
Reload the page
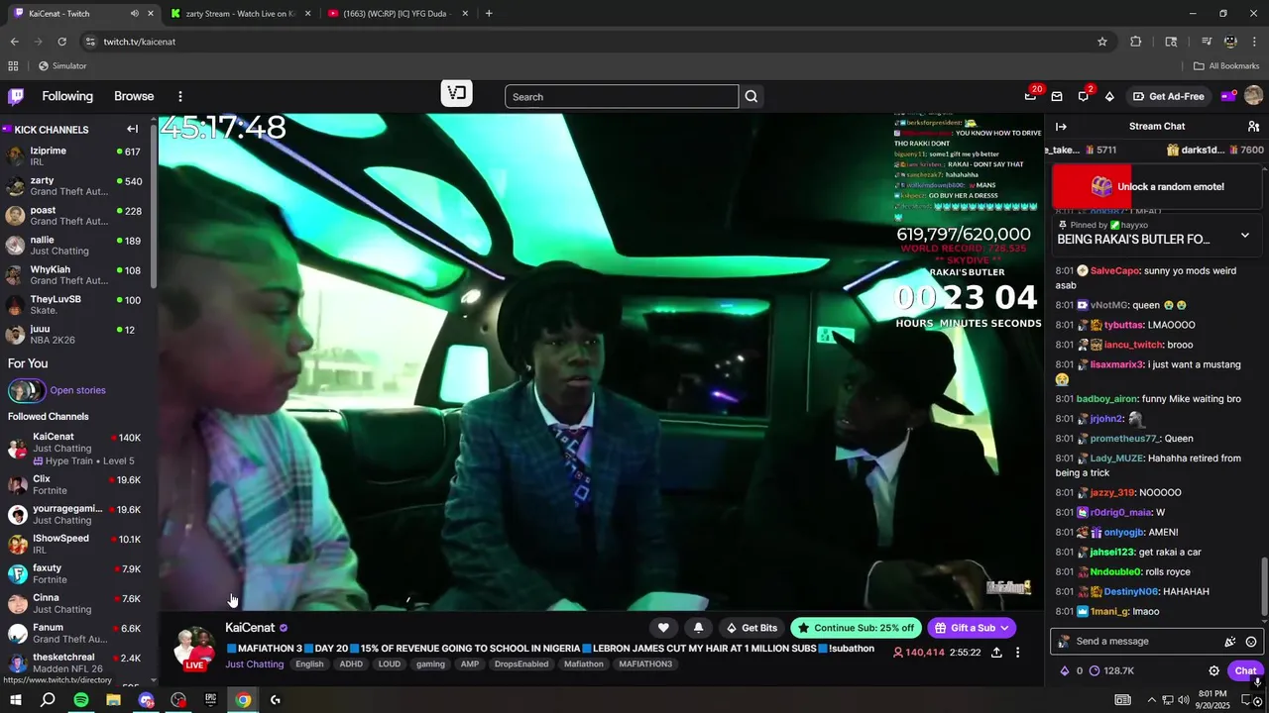pos(61,42)
